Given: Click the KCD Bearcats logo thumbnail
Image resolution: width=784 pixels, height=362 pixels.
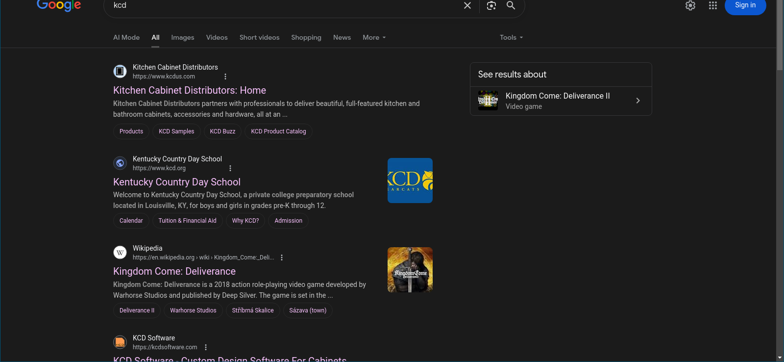Looking at the screenshot, I should pos(410,181).
